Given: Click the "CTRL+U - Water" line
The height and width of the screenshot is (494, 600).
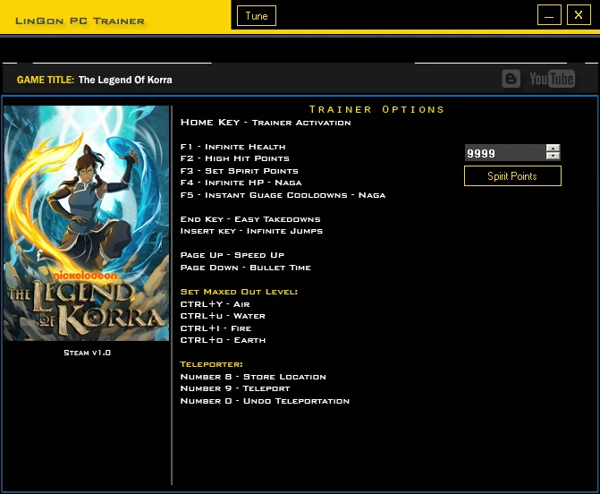Looking at the screenshot, I should 223,316.
